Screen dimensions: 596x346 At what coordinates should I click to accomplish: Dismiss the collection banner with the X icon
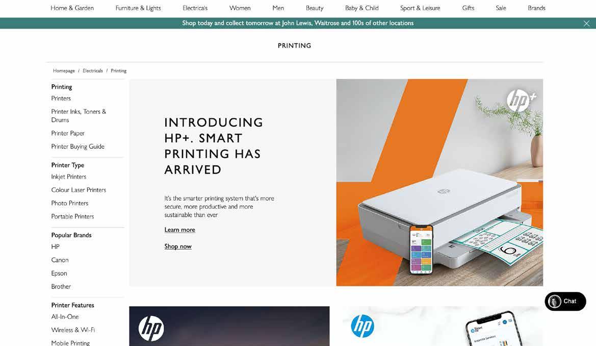(586, 23)
